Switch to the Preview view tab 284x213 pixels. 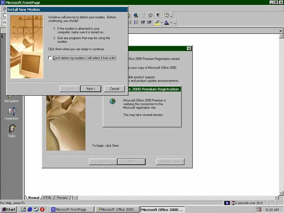pyautogui.click(x=62, y=197)
